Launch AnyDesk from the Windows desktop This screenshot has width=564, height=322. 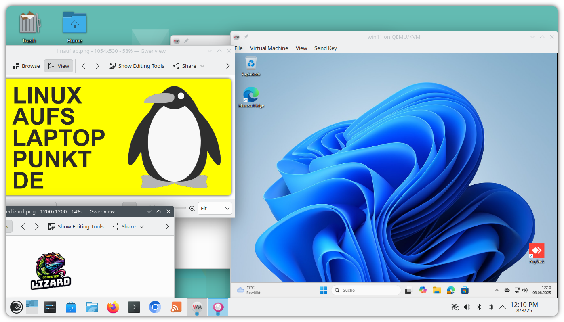(537, 250)
